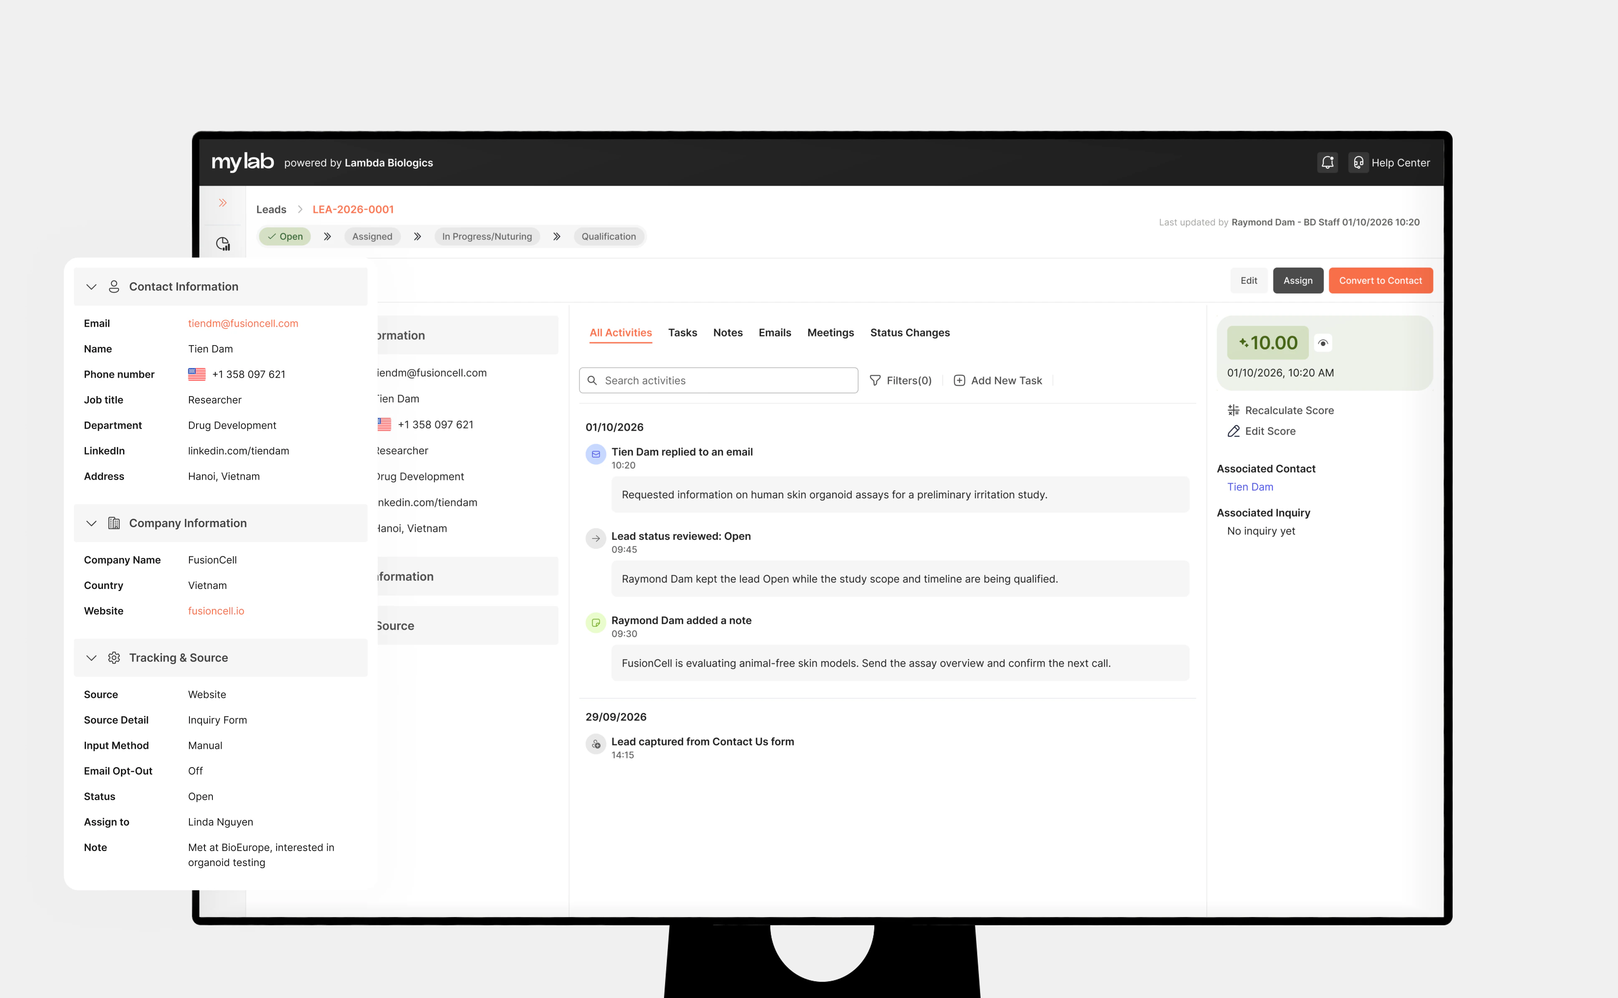Click the person icon in Contact Information header
This screenshot has width=1618, height=998.
114,286
